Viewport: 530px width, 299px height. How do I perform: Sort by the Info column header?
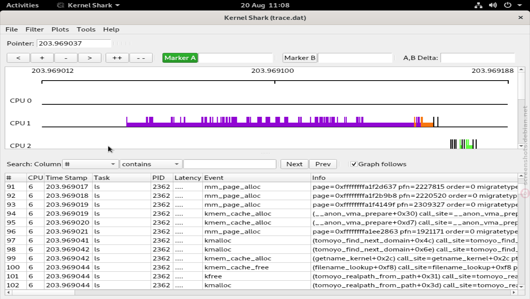point(414,178)
